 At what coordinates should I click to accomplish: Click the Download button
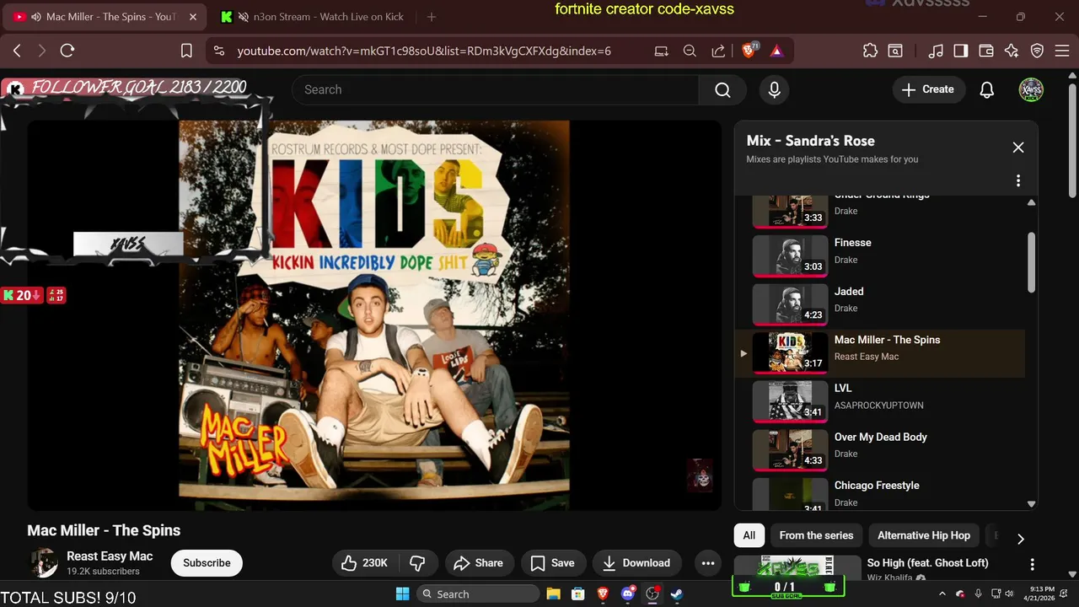(x=636, y=563)
